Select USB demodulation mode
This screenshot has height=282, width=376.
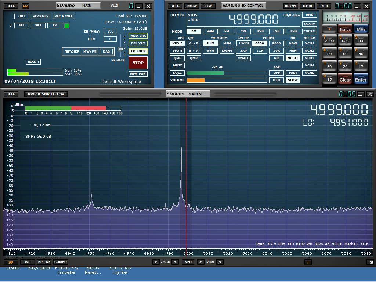[x=293, y=31]
